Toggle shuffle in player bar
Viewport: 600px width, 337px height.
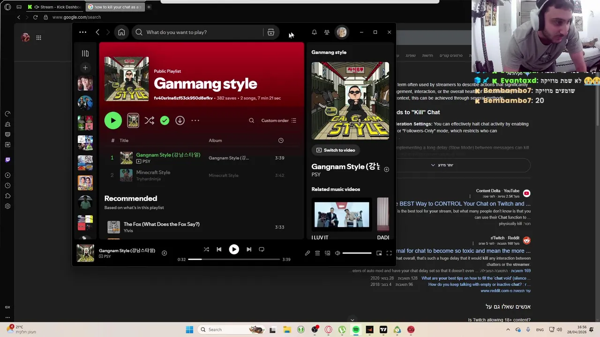[206, 249]
